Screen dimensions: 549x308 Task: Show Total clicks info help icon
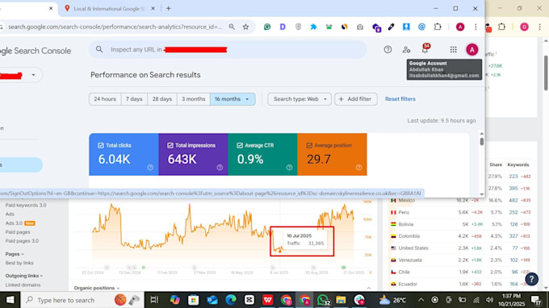pos(150,168)
